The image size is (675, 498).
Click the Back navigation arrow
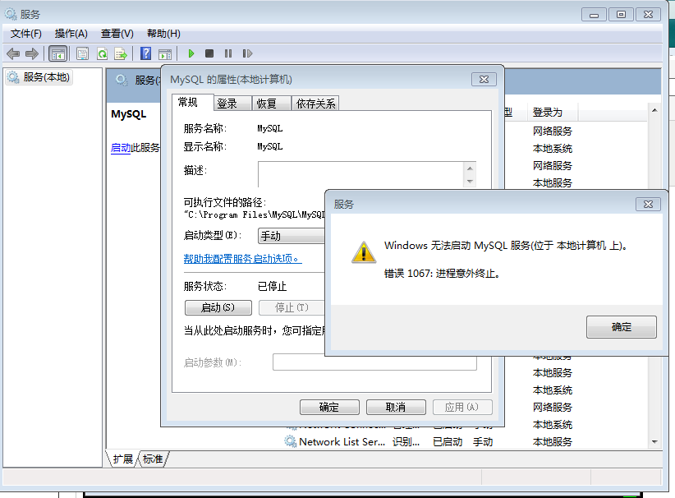pyautogui.click(x=12, y=53)
